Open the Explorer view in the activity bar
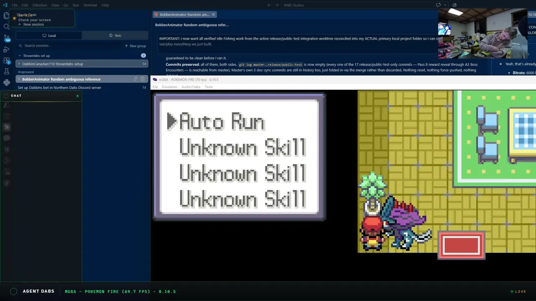Screen dimensions: 536x301 [x=6, y=15]
